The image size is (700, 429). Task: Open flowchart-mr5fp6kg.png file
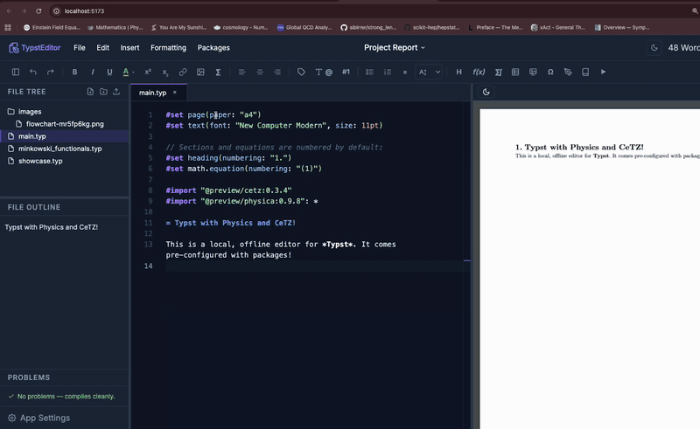(65, 124)
